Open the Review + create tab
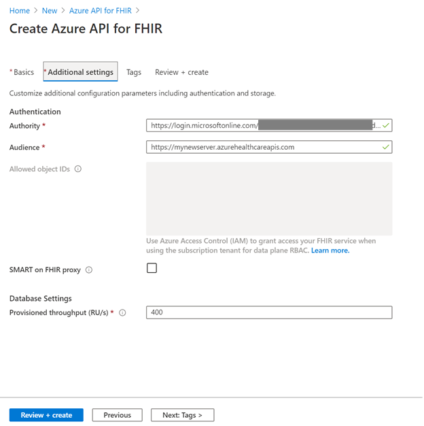 pyautogui.click(x=181, y=72)
